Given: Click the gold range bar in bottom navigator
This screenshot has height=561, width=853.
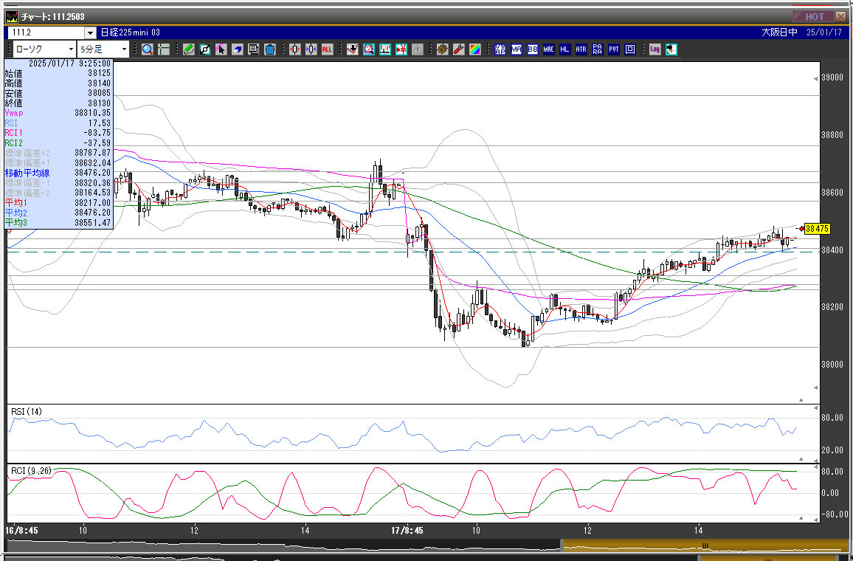Looking at the screenshot, I should click(704, 545).
